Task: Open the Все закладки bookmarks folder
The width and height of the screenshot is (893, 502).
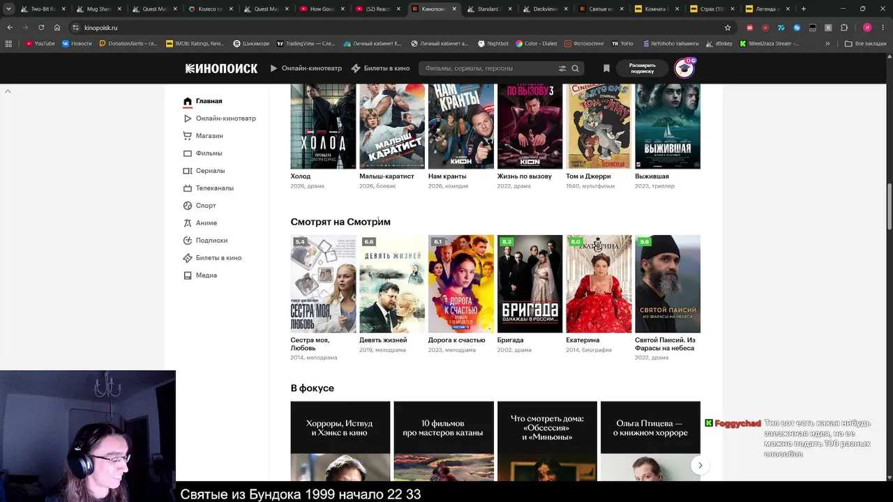Action: pos(865,43)
